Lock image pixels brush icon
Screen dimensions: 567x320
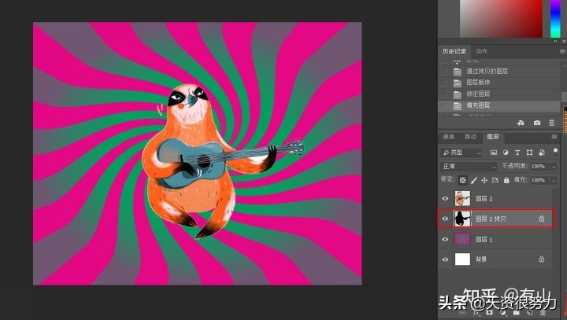point(474,180)
